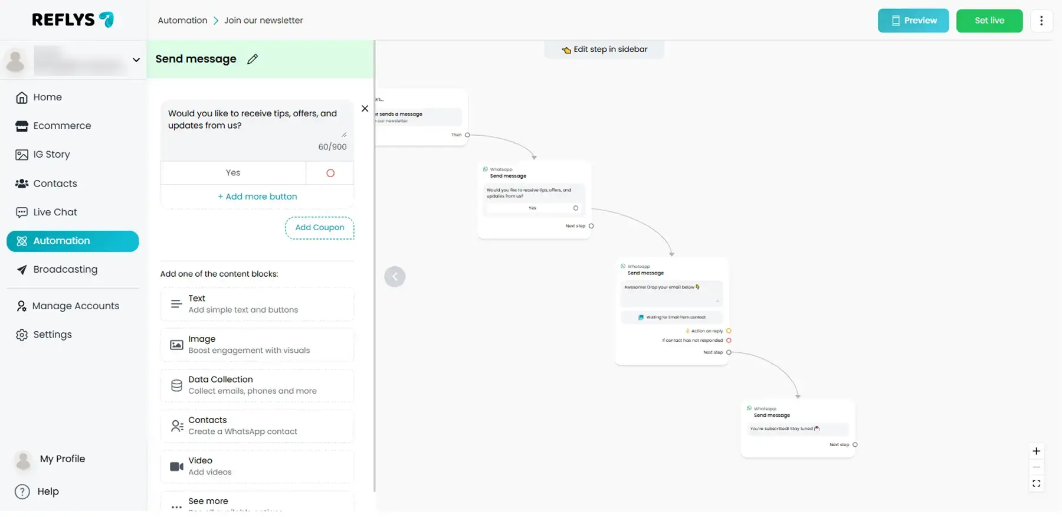This screenshot has width=1062, height=517.
Task: Open the three-dot options menu
Action: click(1041, 21)
